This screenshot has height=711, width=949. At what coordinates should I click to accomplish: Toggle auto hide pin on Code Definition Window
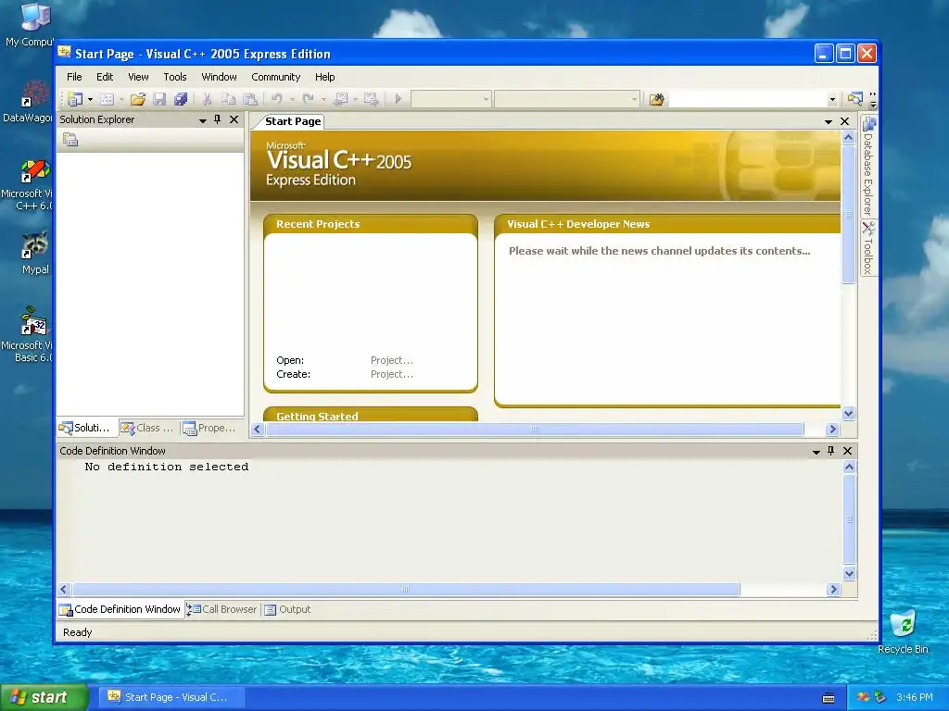tap(831, 451)
